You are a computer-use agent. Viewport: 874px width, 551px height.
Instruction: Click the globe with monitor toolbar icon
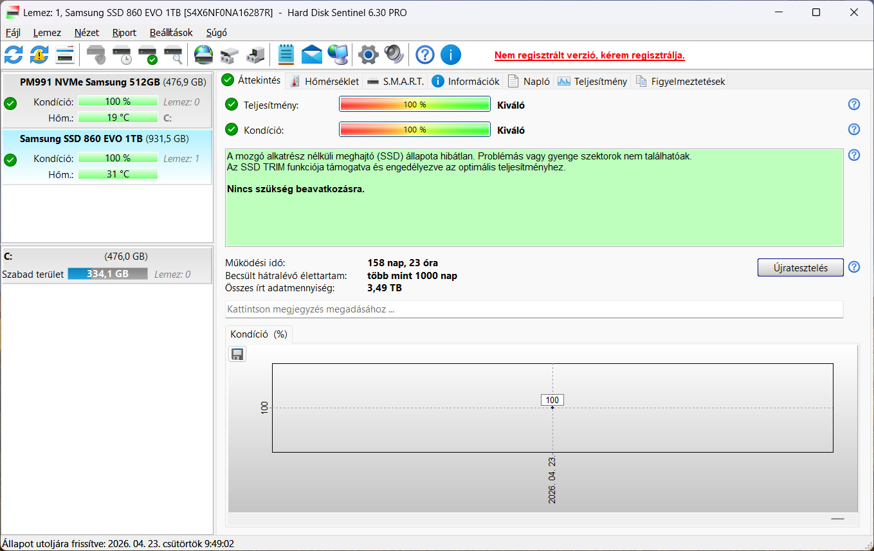click(x=338, y=55)
